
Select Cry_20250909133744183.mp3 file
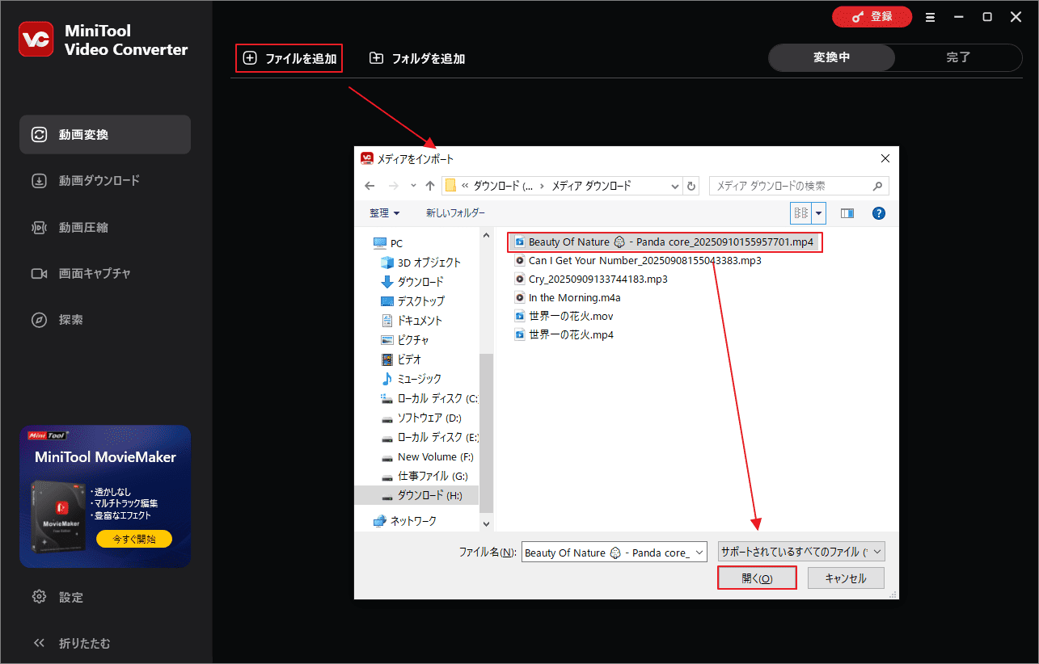pyautogui.click(x=591, y=279)
